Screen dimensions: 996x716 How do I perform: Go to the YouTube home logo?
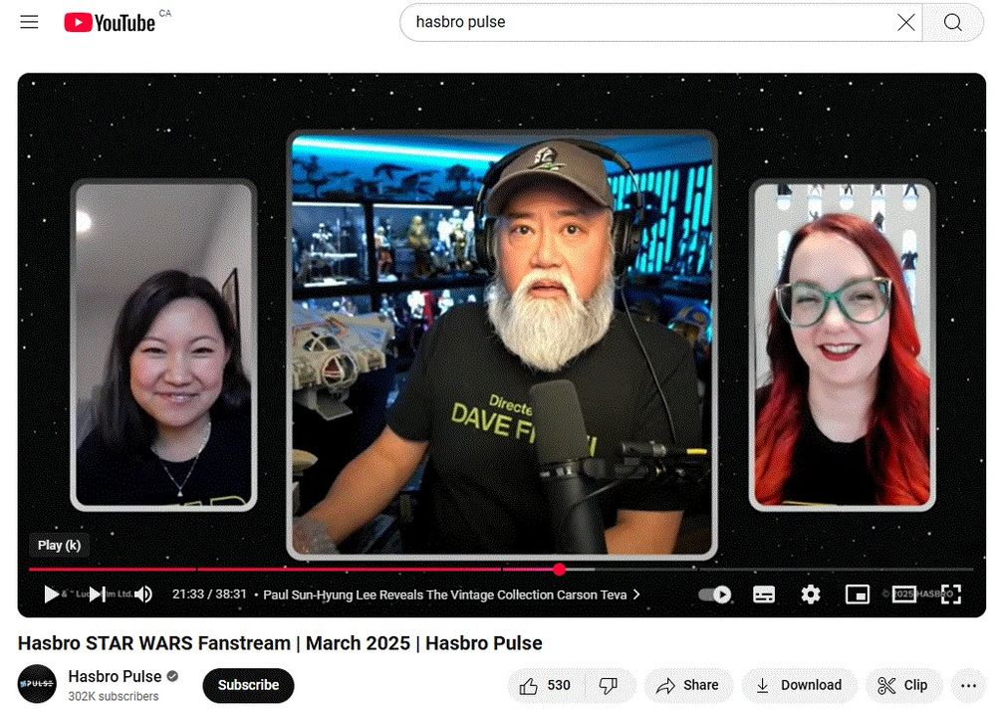(x=110, y=23)
